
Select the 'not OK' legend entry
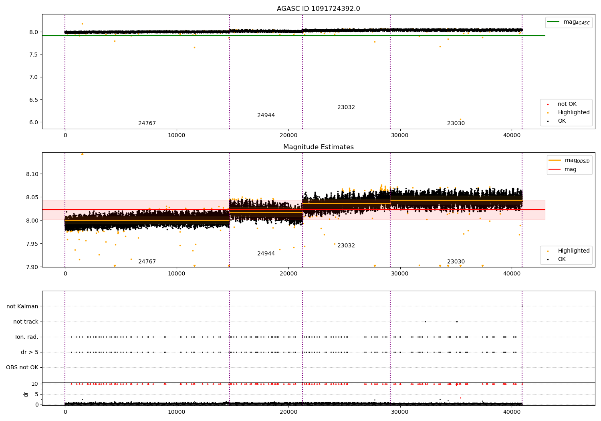pyautogui.click(x=567, y=104)
